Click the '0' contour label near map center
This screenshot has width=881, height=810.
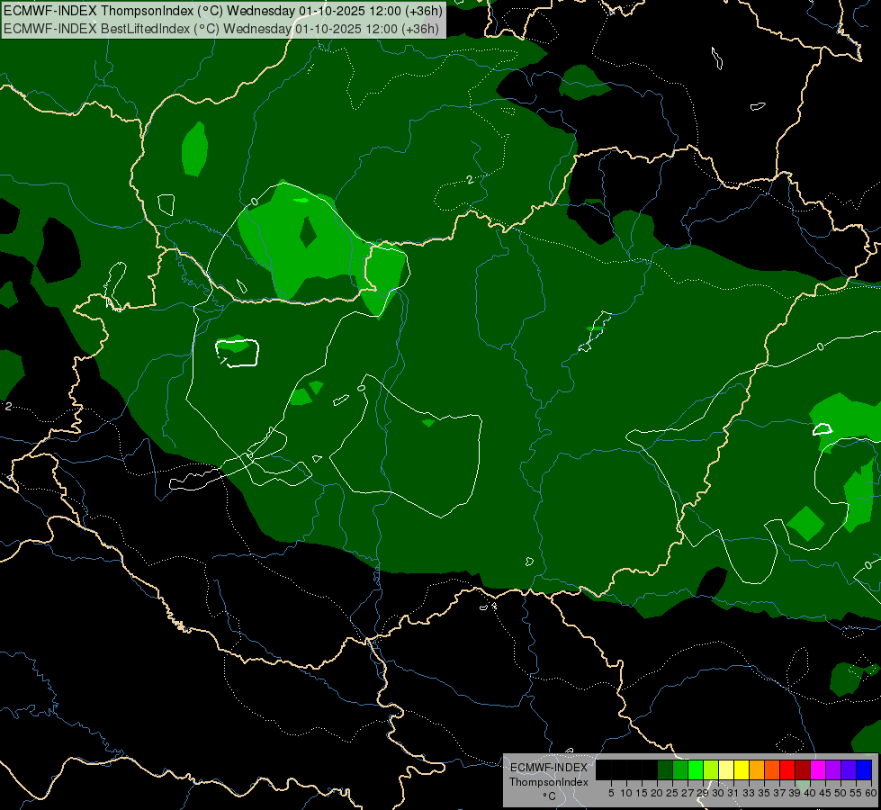361,388
